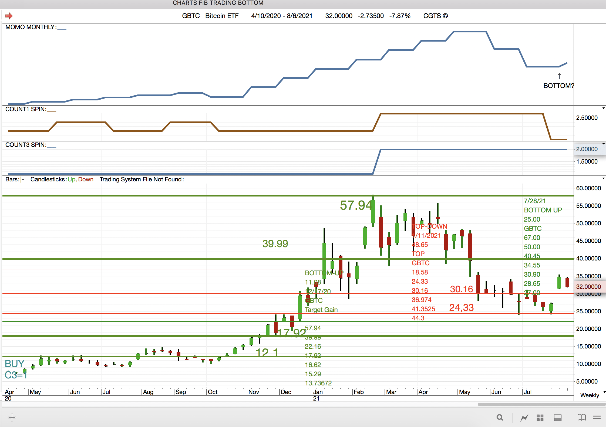Click the magnifying glass search icon
Viewport: 606px width, 427px height.
click(500, 418)
